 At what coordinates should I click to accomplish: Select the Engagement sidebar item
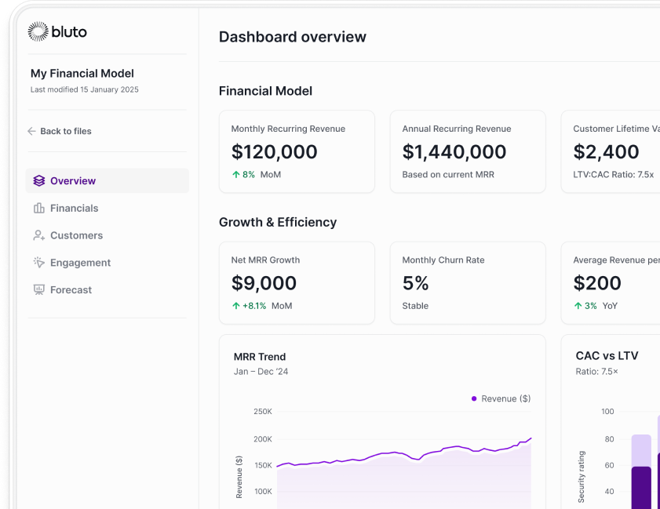[80, 263]
